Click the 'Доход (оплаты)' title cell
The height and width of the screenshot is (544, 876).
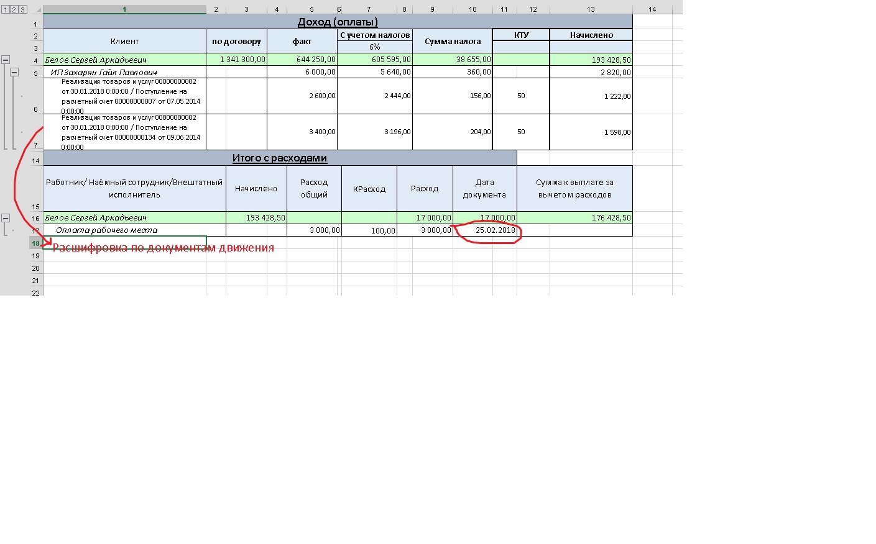point(338,22)
